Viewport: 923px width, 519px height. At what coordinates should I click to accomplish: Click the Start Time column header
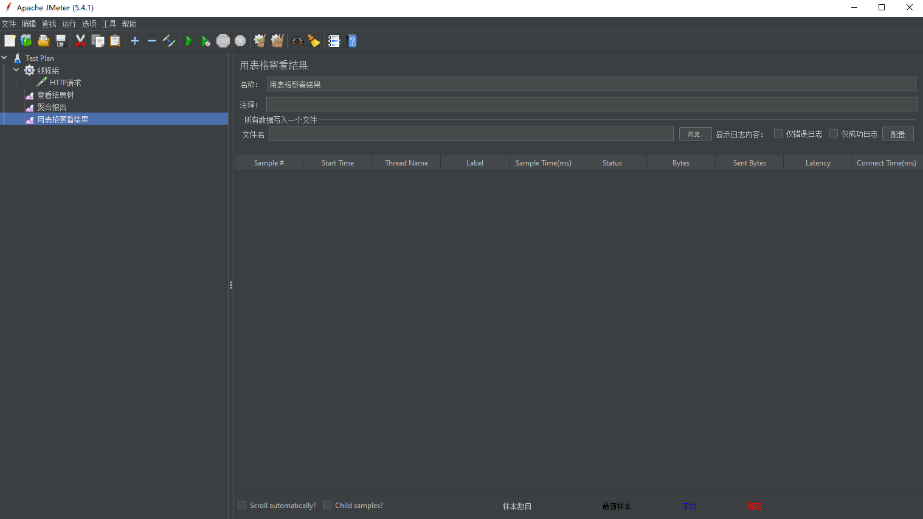[337, 162]
